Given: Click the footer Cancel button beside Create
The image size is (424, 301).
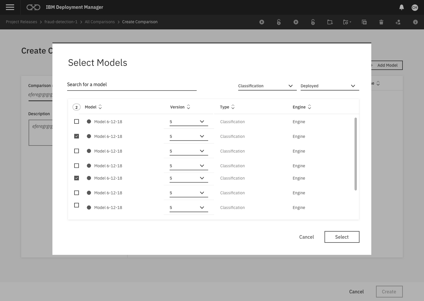Looking at the screenshot, I should pyautogui.click(x=356, y=292).
